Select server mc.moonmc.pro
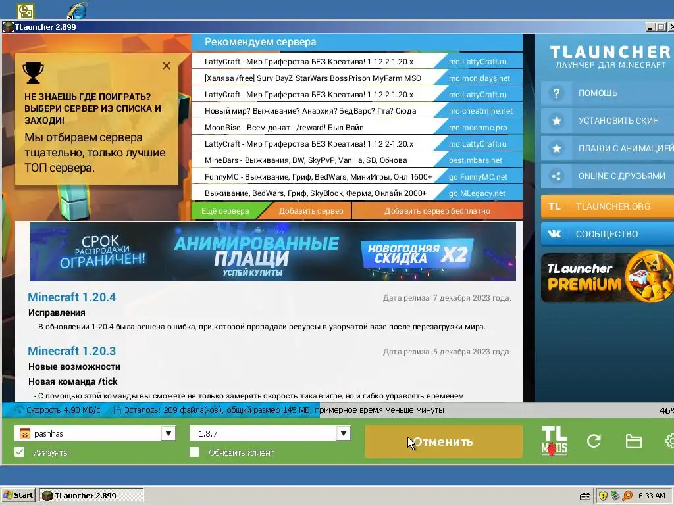The image size is (674, 505). pos(478,128)
